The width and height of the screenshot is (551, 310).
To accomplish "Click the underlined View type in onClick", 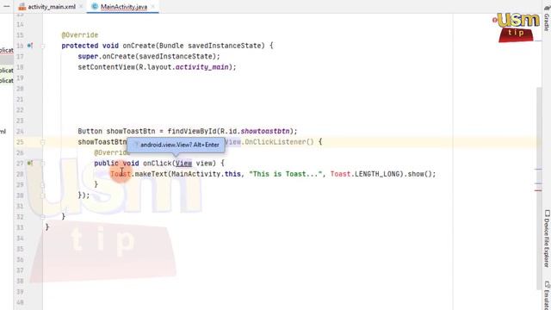I will tap(183, 163).
